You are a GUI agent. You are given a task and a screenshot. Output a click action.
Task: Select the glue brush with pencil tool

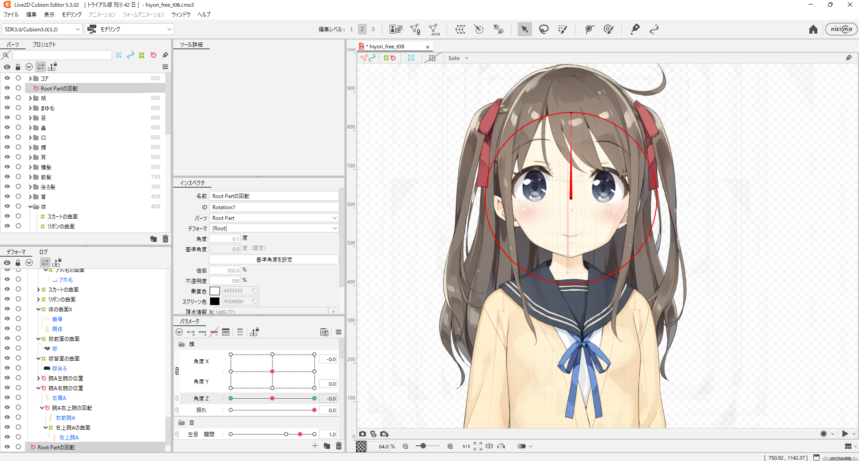(608, 30)
